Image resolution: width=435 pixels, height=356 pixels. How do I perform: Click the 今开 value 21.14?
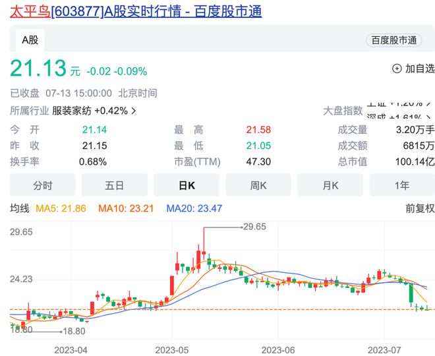click(x=94, y=130)
